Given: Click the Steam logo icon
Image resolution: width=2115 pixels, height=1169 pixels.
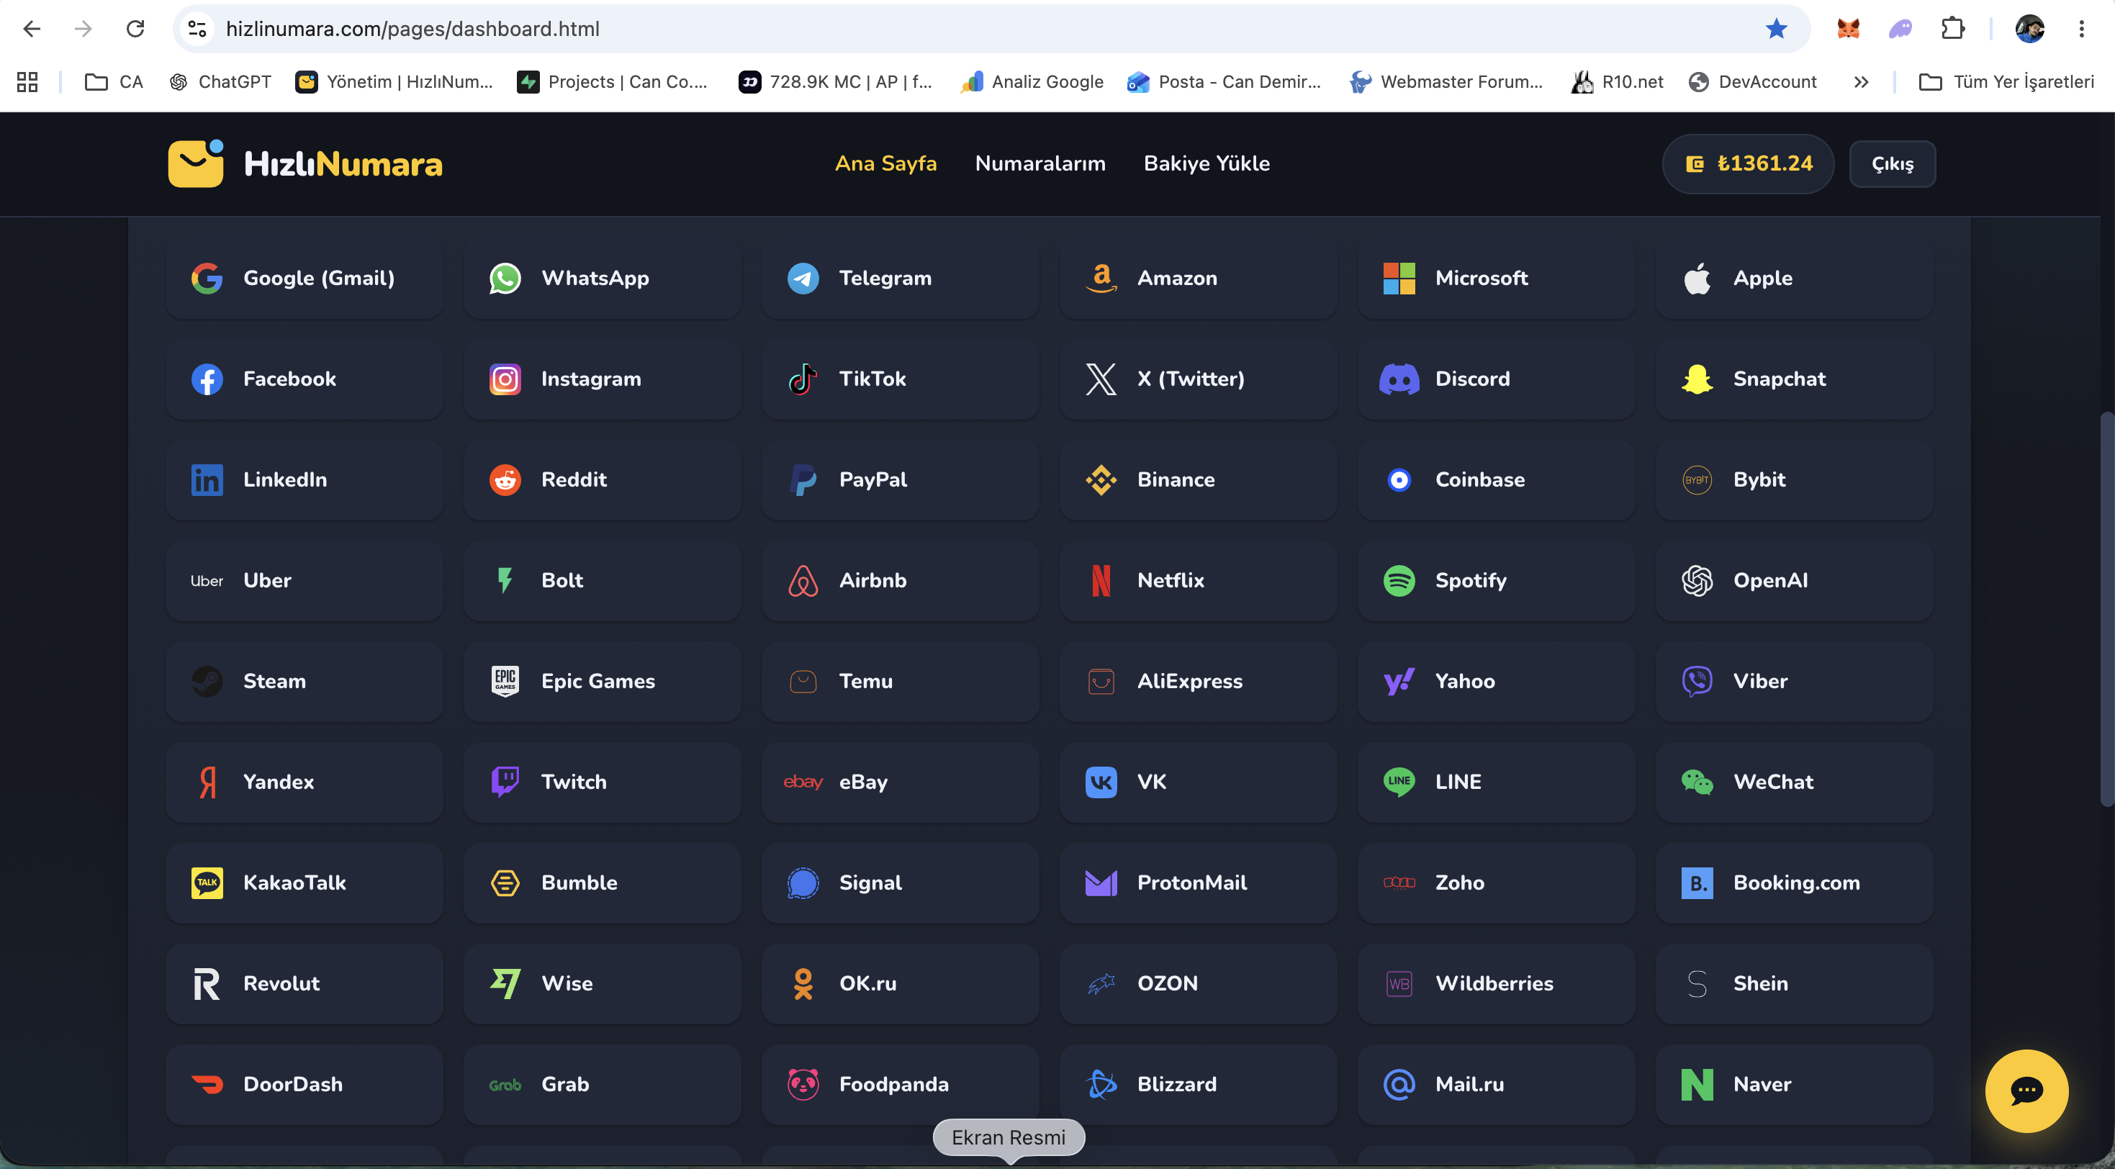Looking at the screenshot, I should point(207,682).
